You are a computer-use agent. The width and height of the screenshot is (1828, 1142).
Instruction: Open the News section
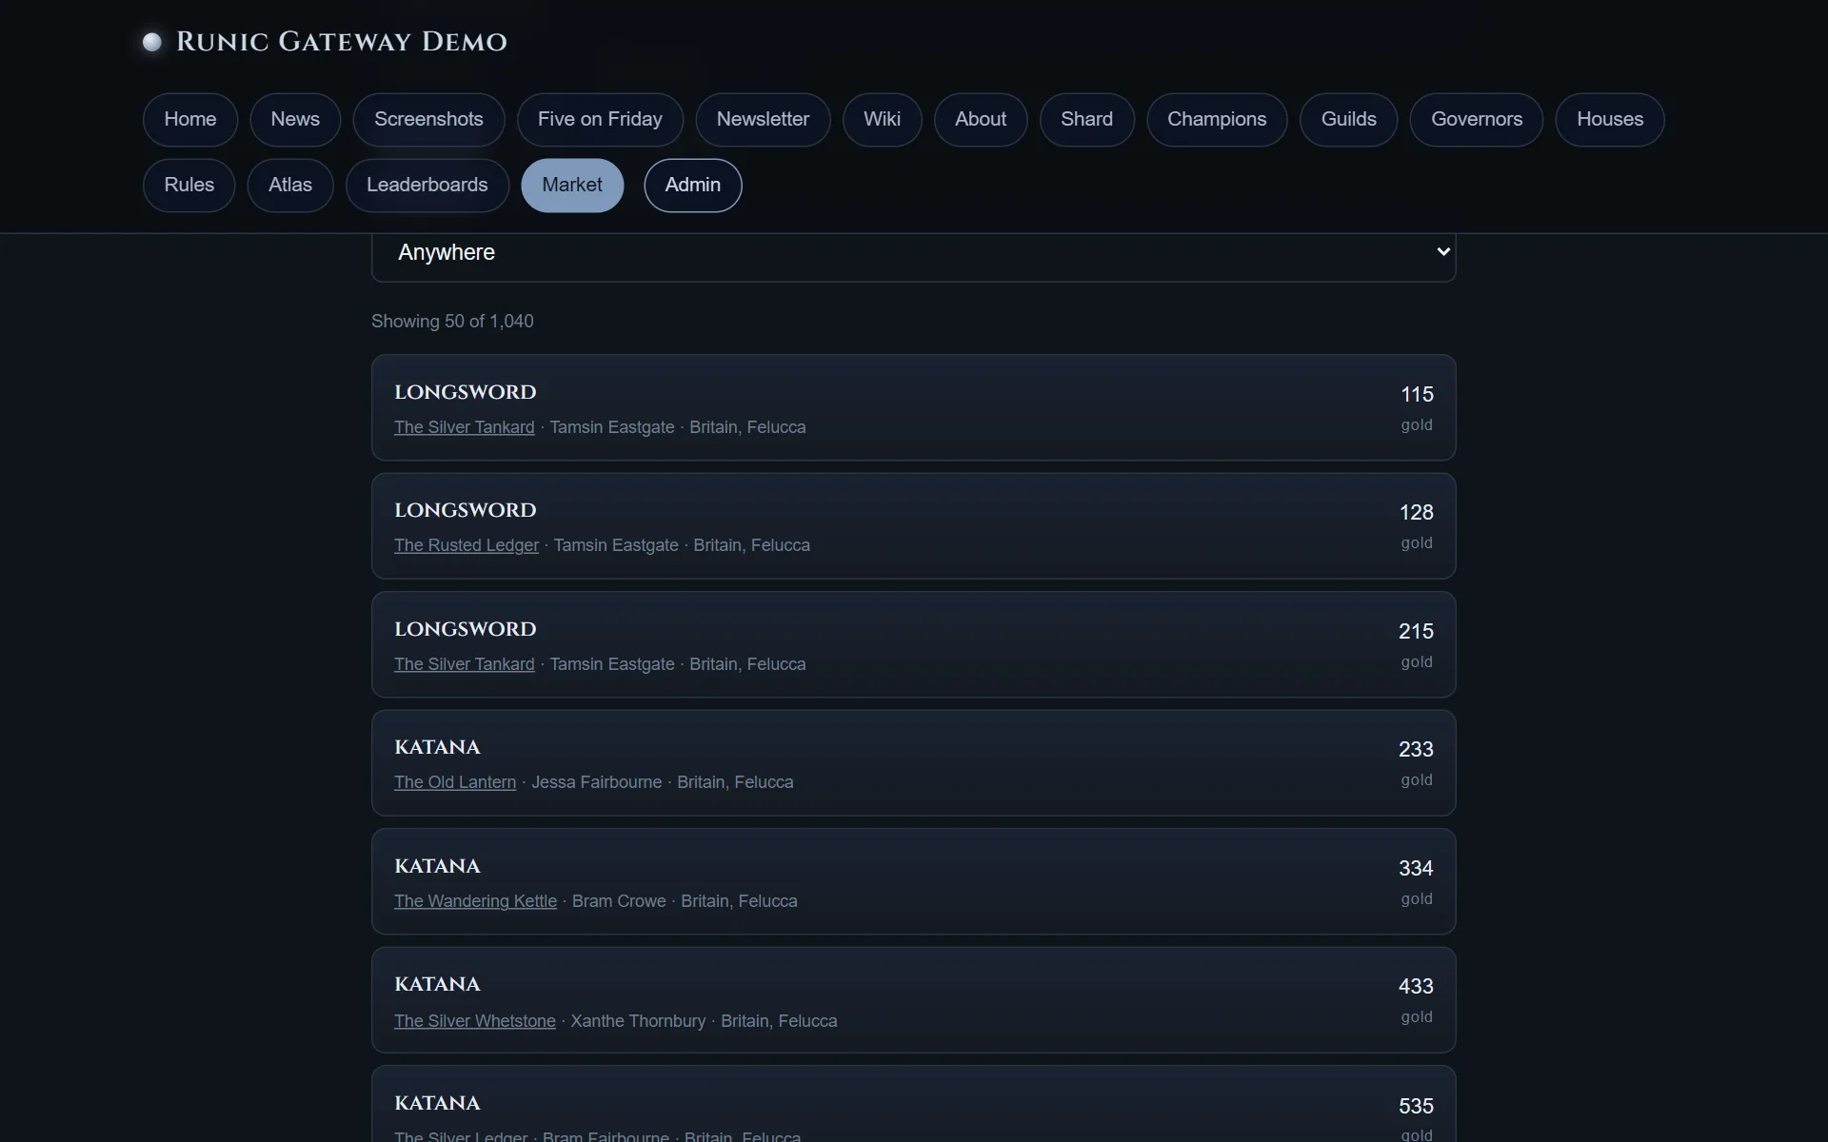(295, 120)
